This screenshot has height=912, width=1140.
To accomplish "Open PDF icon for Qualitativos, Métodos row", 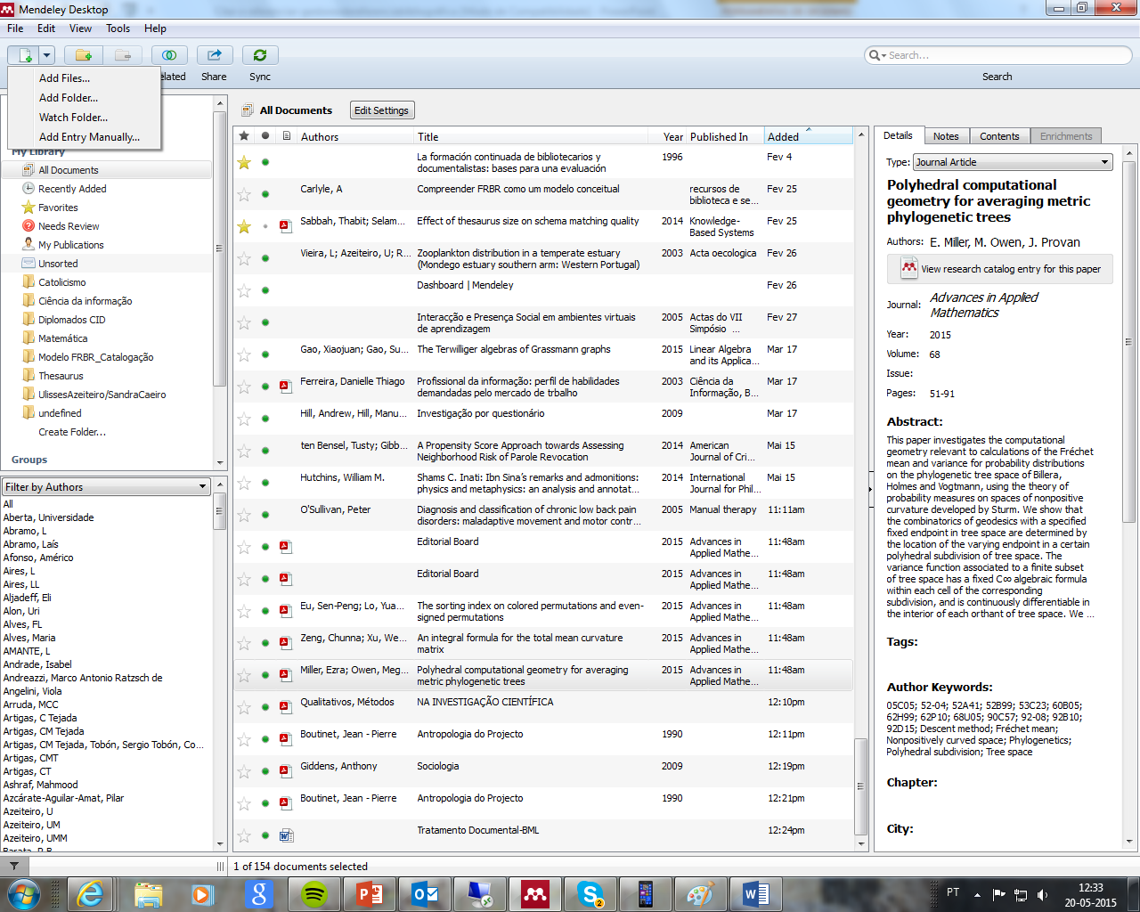I will pos(286,707).
